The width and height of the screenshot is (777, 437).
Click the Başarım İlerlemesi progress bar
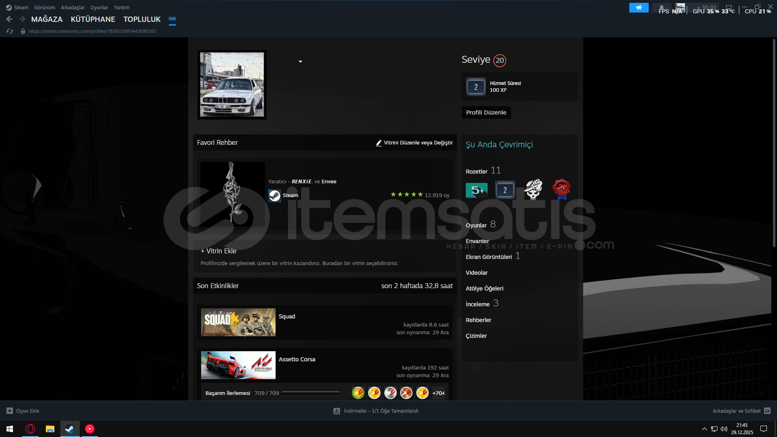click(311, 393)
